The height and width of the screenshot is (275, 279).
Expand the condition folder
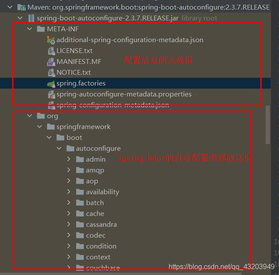69,246
